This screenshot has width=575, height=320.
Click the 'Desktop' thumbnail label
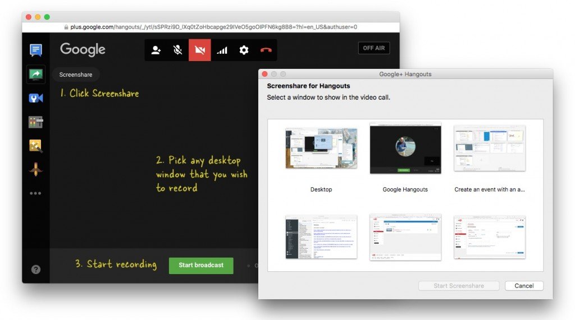(x=321, y=189)
